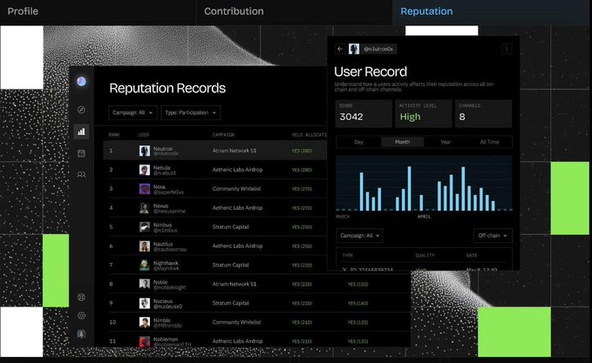Select 'Stratum Capital' in Nimbus row
The width and height of the screenshot is (592, 363).
230,227
